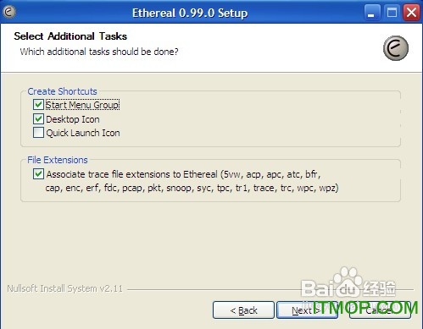Click 'Nullsoft Install System v2.11' text

coord(65,288)
